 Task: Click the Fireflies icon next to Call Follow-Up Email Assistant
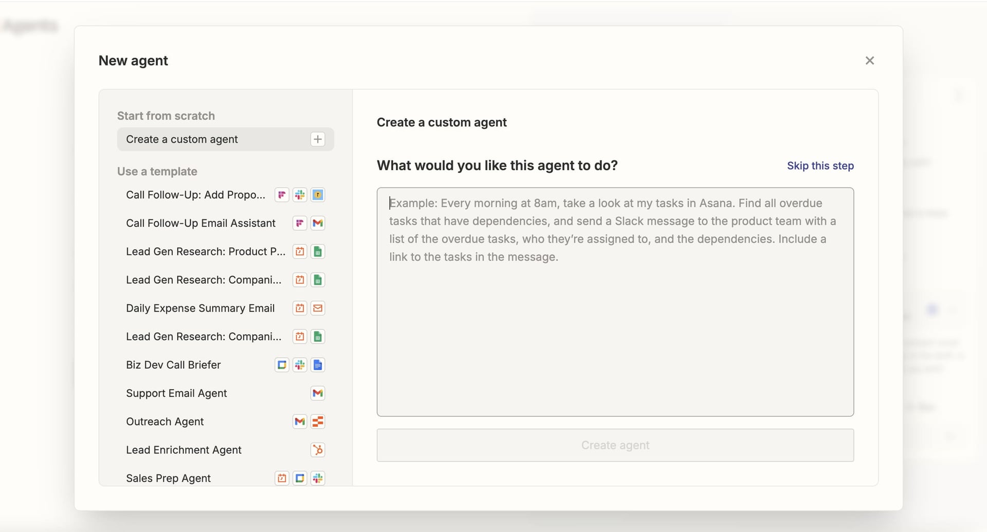point(300,223)
